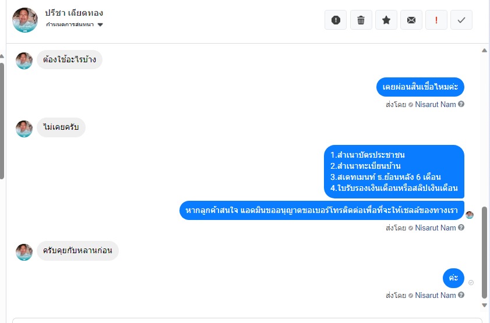The width and height of the screenshot is (490, 323).
Task: Mark conversation done with checkmark icon
Action: coord(461,20)
